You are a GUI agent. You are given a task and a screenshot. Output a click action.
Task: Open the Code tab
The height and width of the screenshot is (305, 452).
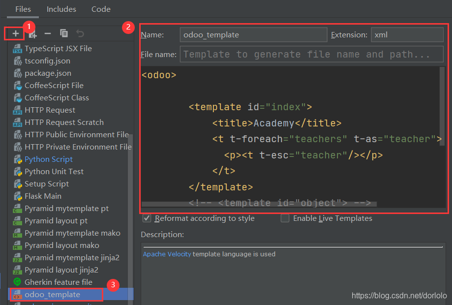point(101,9)
